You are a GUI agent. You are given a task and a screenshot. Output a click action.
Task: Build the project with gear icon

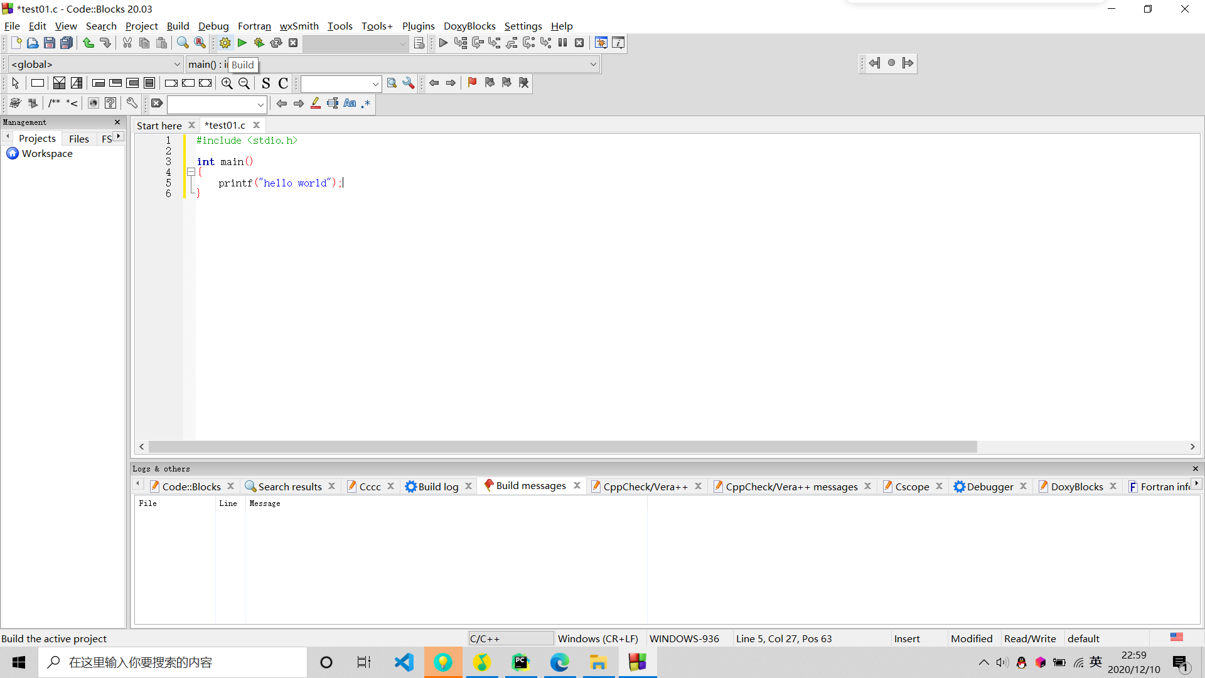click(225, 43)
